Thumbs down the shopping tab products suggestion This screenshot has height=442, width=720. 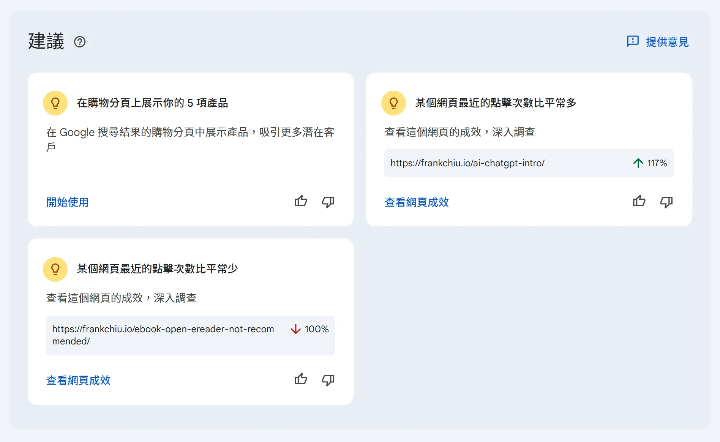(x=328, y=202)
